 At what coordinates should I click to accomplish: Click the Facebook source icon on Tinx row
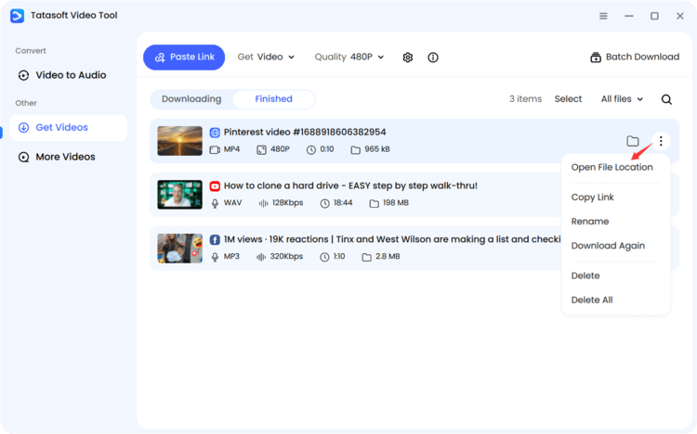(x=215, y=239)
